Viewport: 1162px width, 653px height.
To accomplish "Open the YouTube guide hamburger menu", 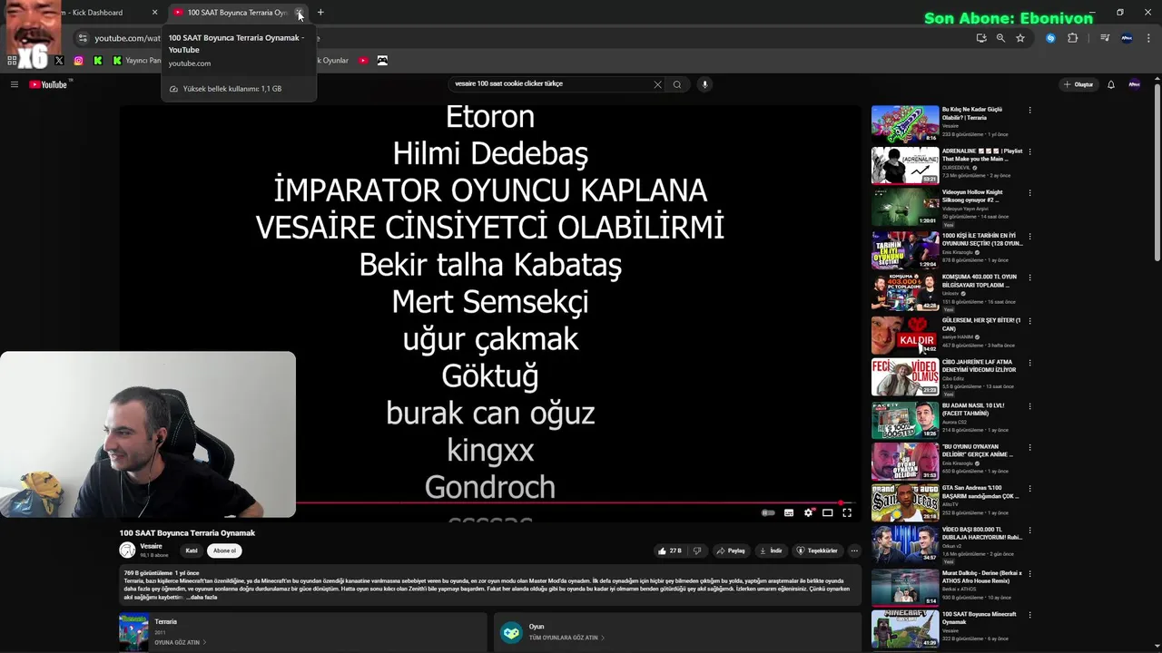I will [x=15, y=84].
